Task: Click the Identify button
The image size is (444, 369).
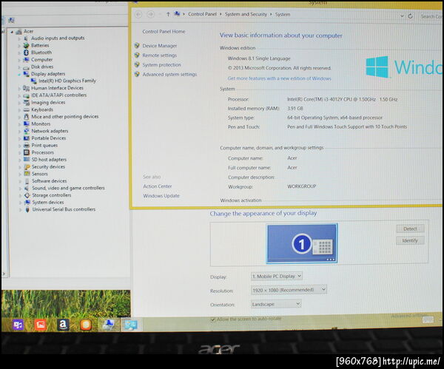Action: pyautogui.click(x=410, y=240)
